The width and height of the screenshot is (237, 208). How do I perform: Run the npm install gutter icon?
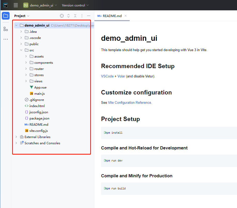[105, 133]
